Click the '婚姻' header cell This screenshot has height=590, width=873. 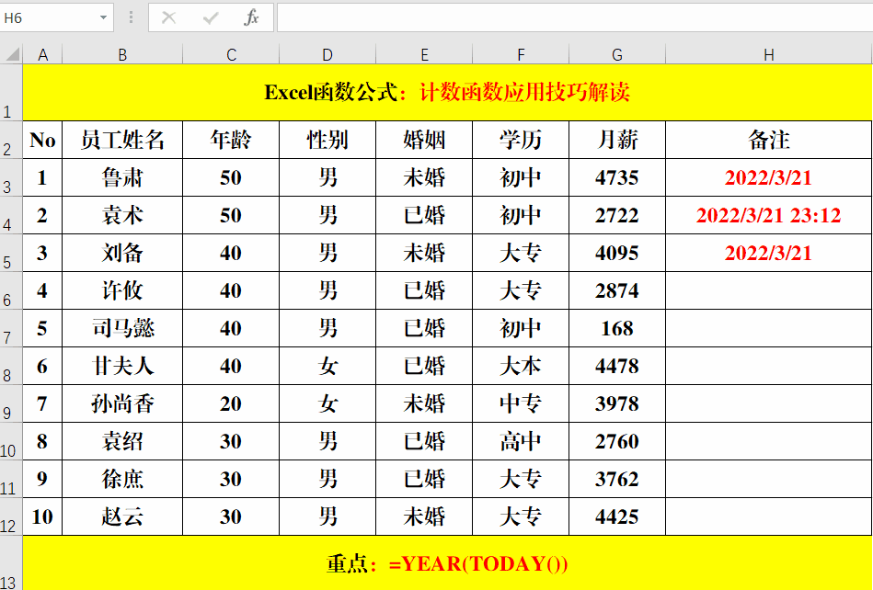[424, 140]
